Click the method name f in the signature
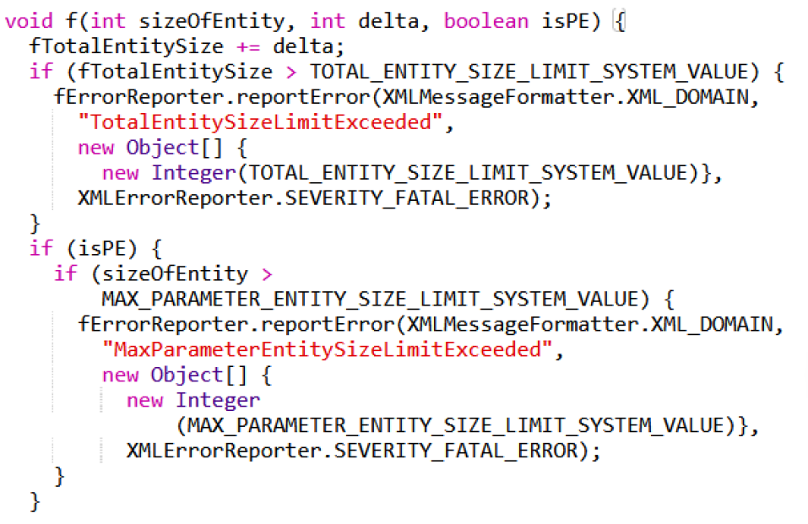 pos(71,21)
